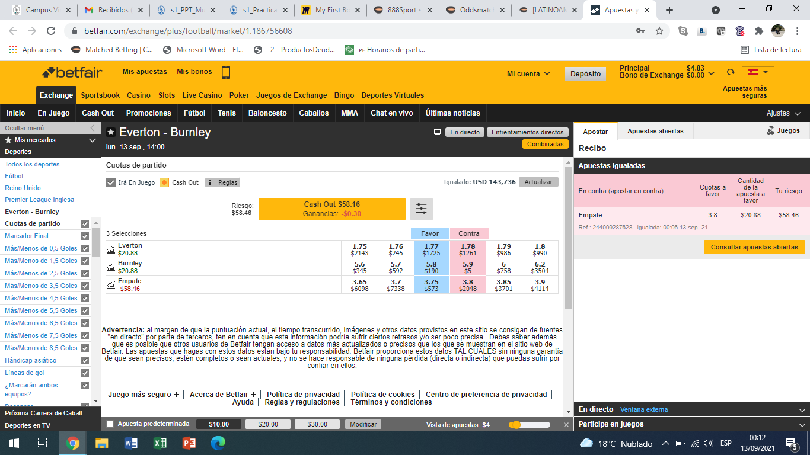
Task: Open Cash Out settings sliders icon
Action: tap(422, 209)
